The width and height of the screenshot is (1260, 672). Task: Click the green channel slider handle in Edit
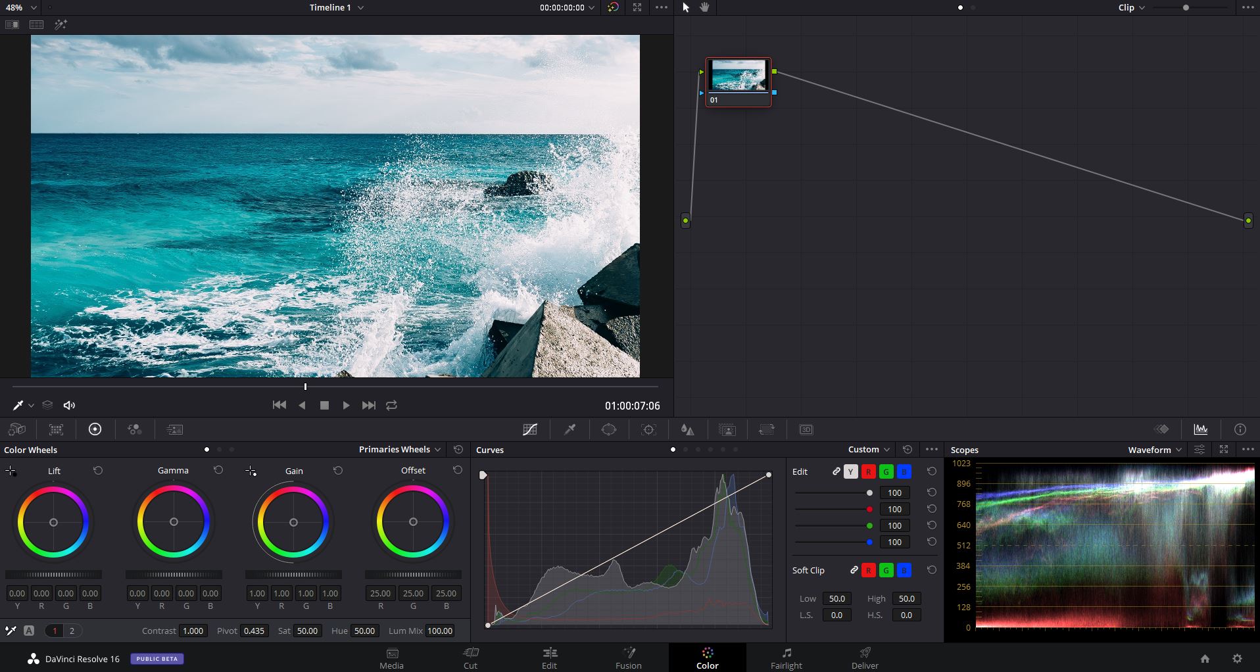tap(869, 525)
